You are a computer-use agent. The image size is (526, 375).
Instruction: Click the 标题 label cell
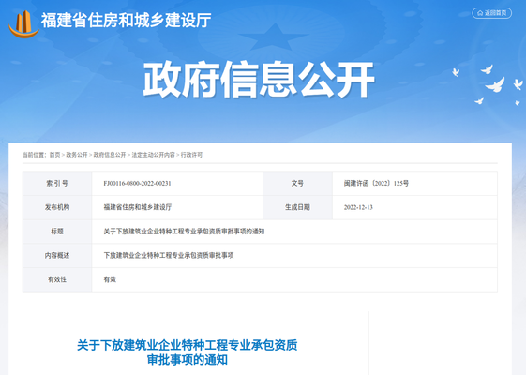point(57,232)
